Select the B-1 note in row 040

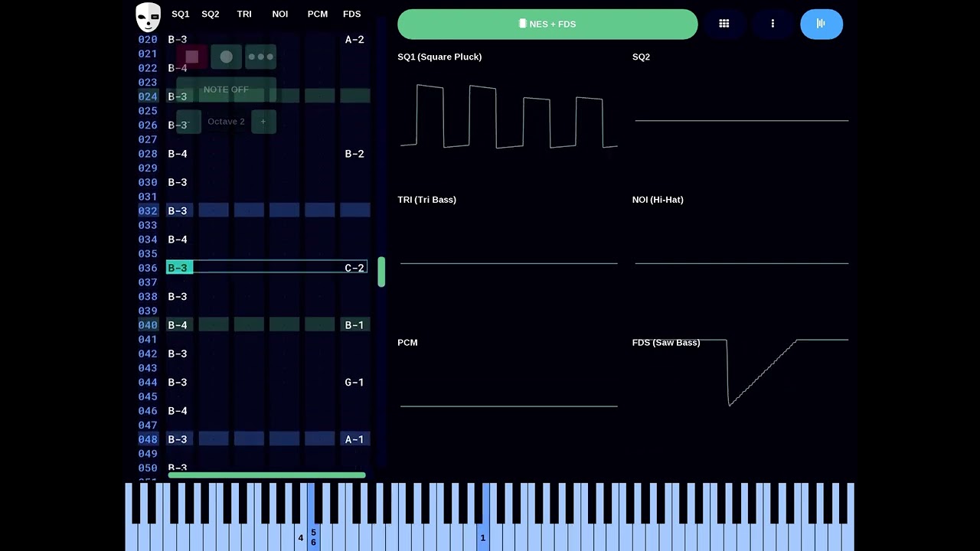(x=354, y=325)
